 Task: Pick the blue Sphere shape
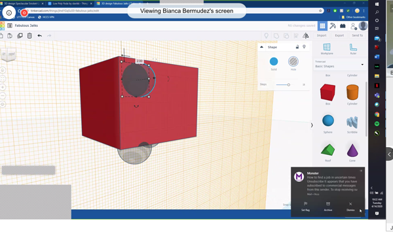coord(328,120)
